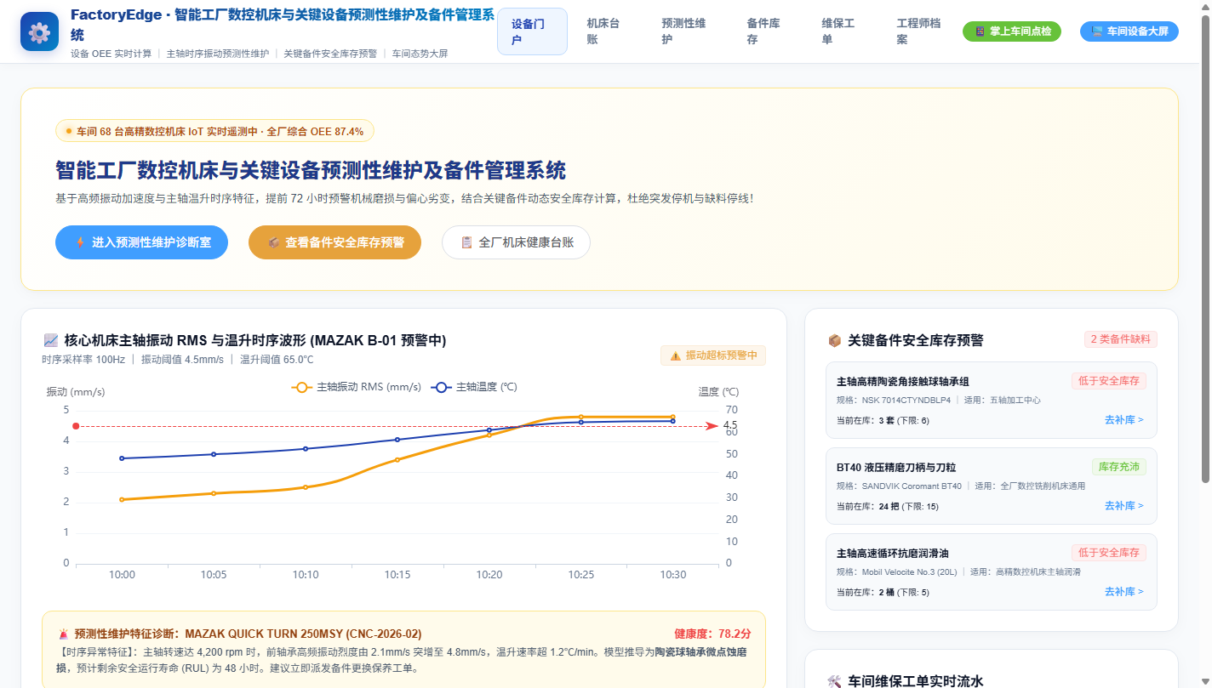Click the 主轴高精陶瓷角接触球轴承组 card title
Screen dimensions: 1212x688
pos(903,382)
